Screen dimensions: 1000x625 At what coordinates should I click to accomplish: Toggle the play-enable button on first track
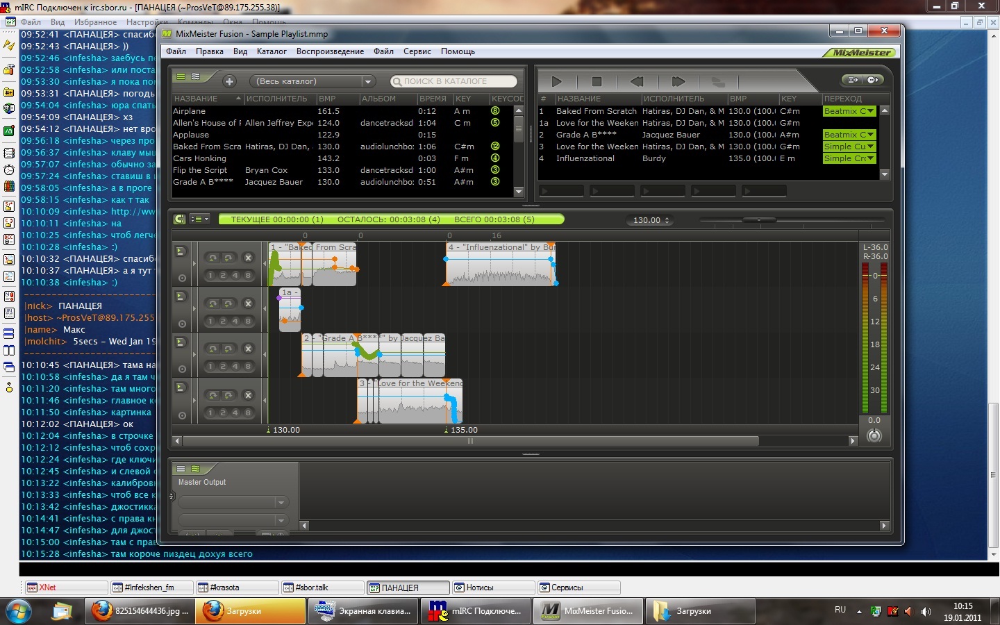tap(180, 251)
